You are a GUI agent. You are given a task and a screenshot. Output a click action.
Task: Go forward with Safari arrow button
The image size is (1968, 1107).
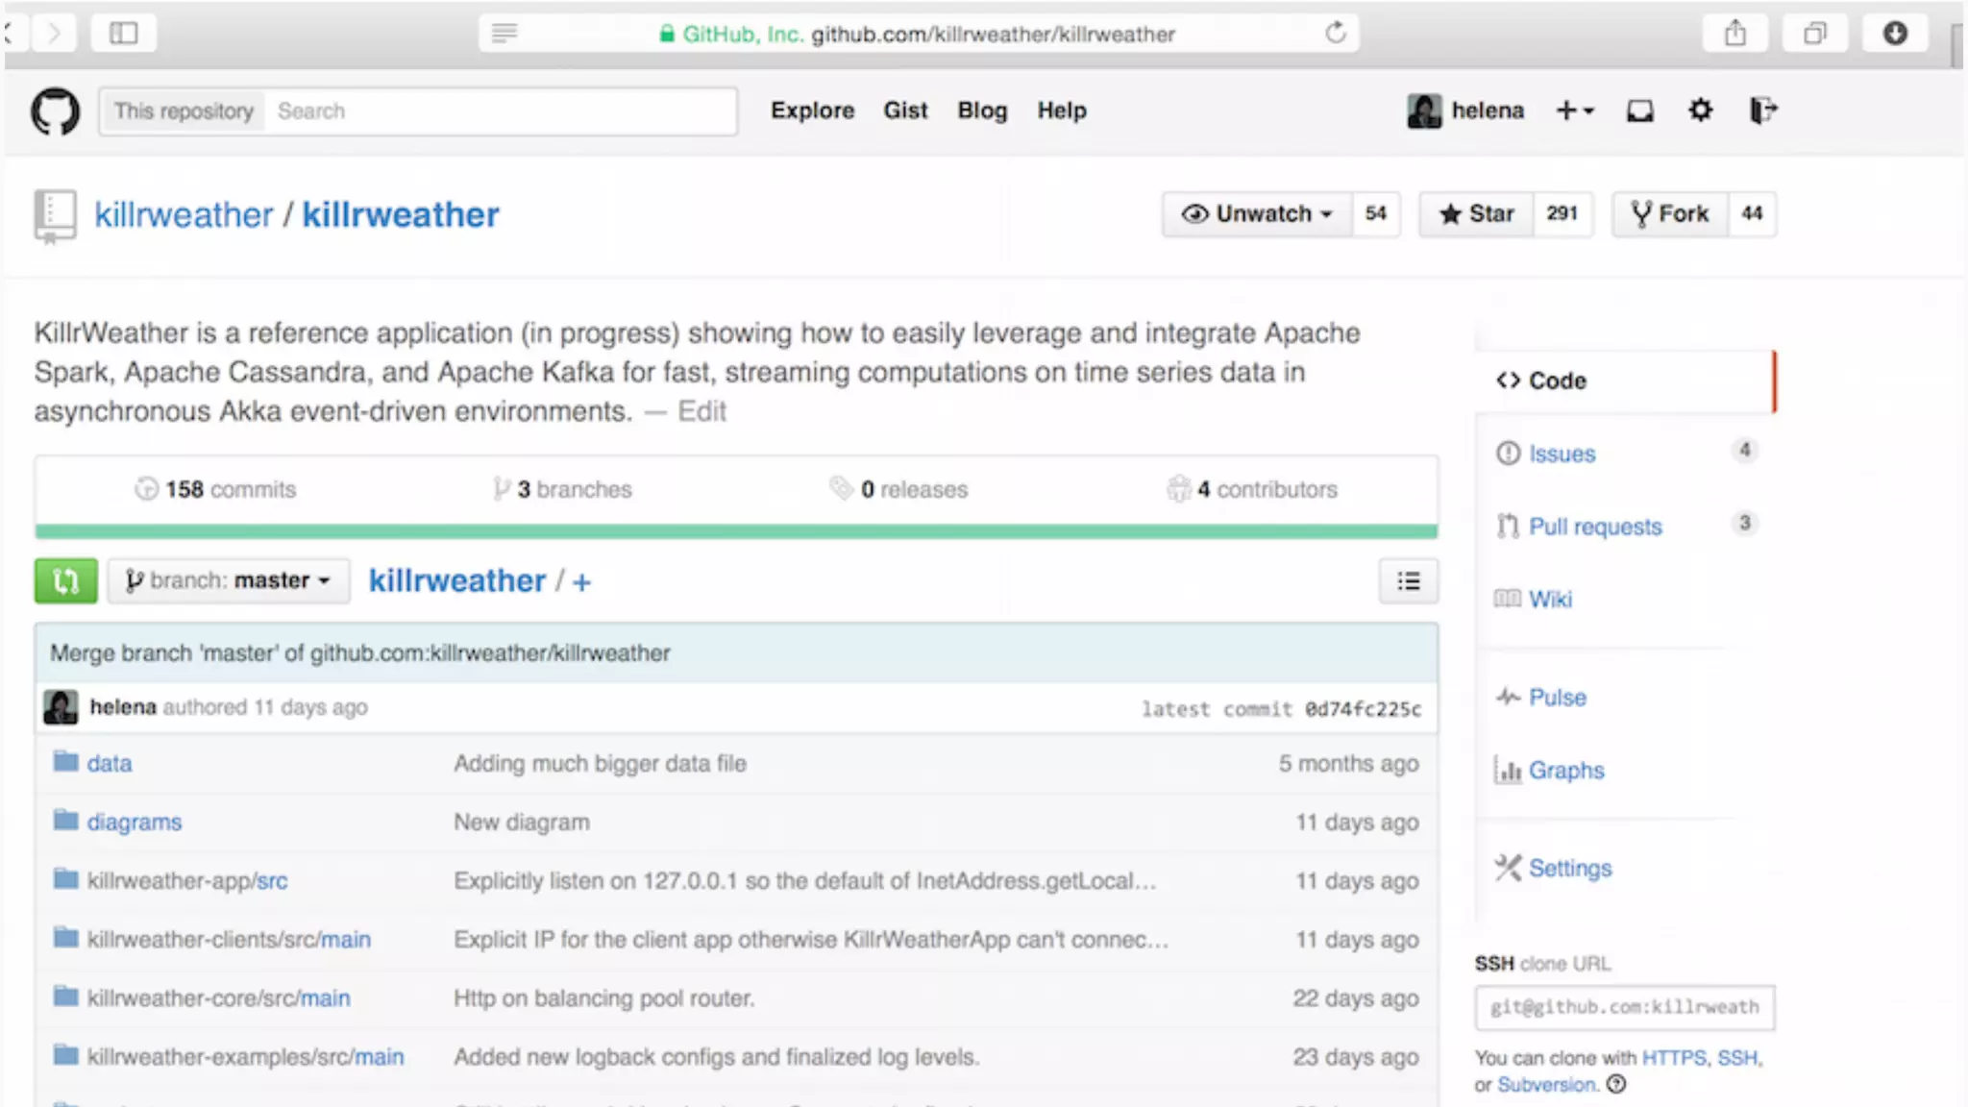click(54, 34)
